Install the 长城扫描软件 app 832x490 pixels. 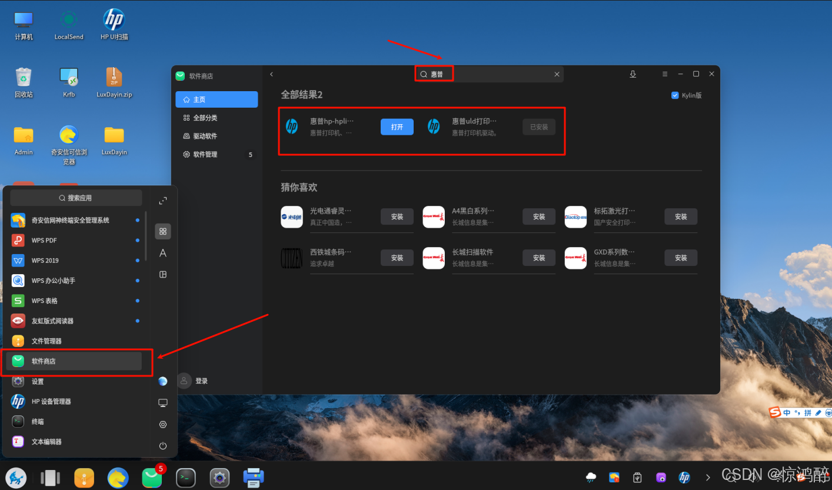tap(539, 258)
